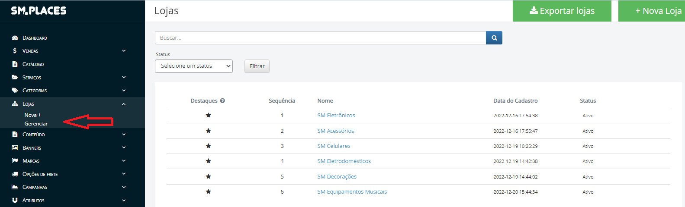This screenshot has width=685, height=207.
Task: Click the Exportar lojas button
Action: click(562, 11)
